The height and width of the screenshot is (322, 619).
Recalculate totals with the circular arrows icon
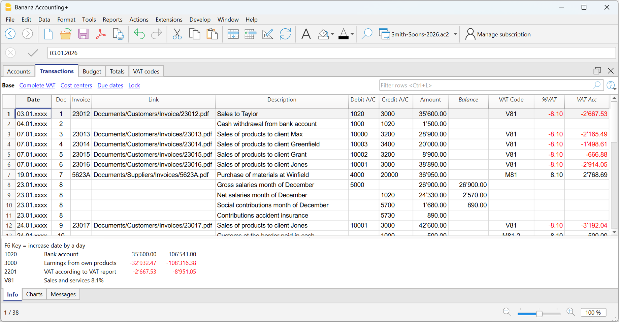pyautogui.click(x=285, y=34)
